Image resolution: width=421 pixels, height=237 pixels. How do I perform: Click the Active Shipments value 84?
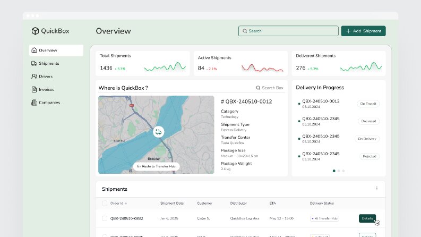click(x=201, y=68)
